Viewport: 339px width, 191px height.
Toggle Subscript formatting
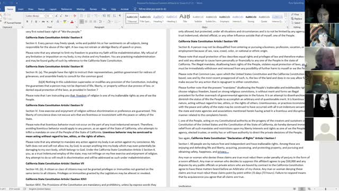[x=48, y=22]
